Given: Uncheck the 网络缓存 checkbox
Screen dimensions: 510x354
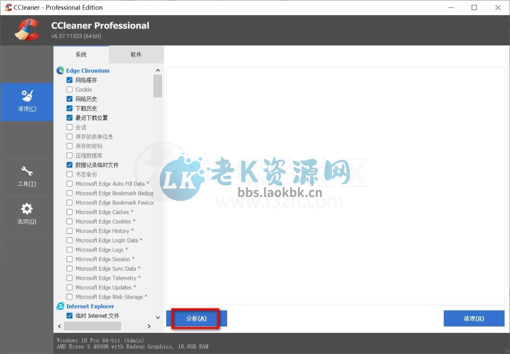Looking at the screenshot, I should pos(69,80).
